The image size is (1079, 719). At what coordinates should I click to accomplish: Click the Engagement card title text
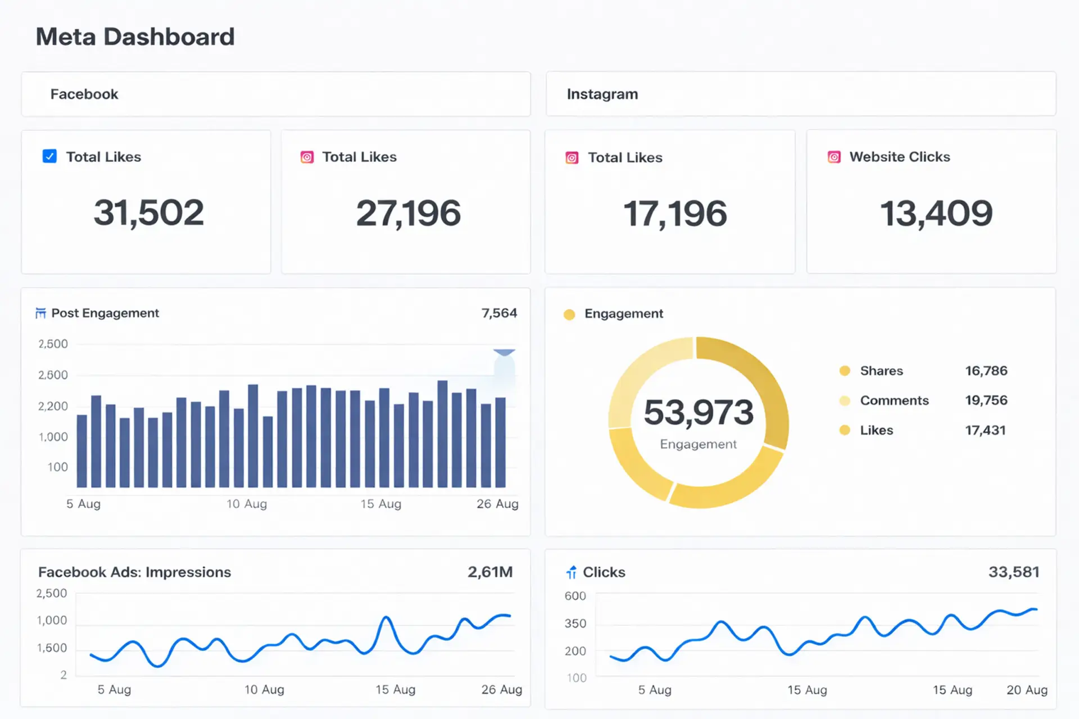point(624,313)
